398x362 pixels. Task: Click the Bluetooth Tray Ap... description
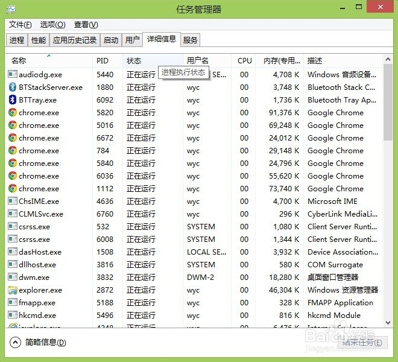coord(342,100)
